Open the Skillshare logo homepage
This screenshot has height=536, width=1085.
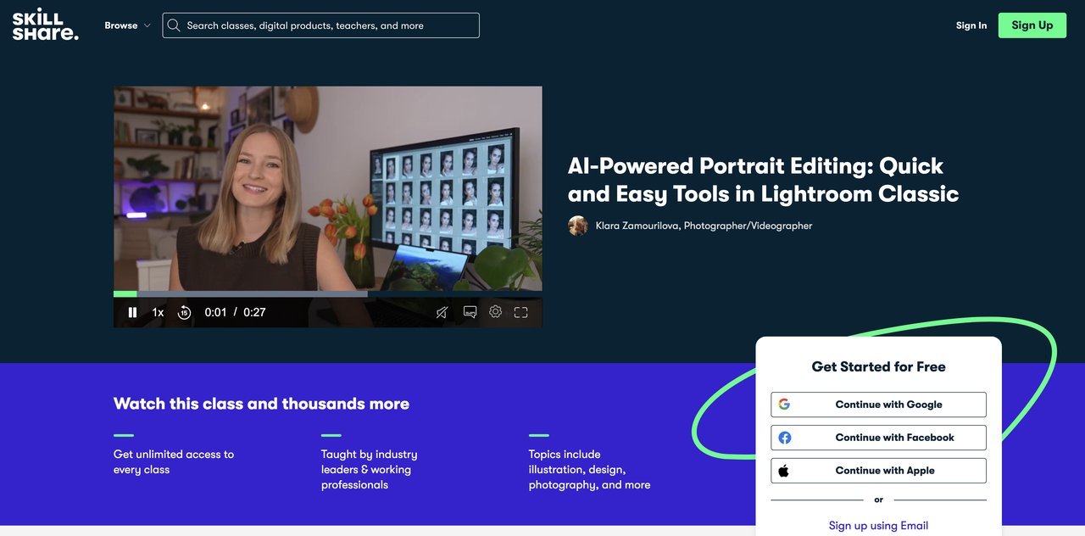coord(45,25)
